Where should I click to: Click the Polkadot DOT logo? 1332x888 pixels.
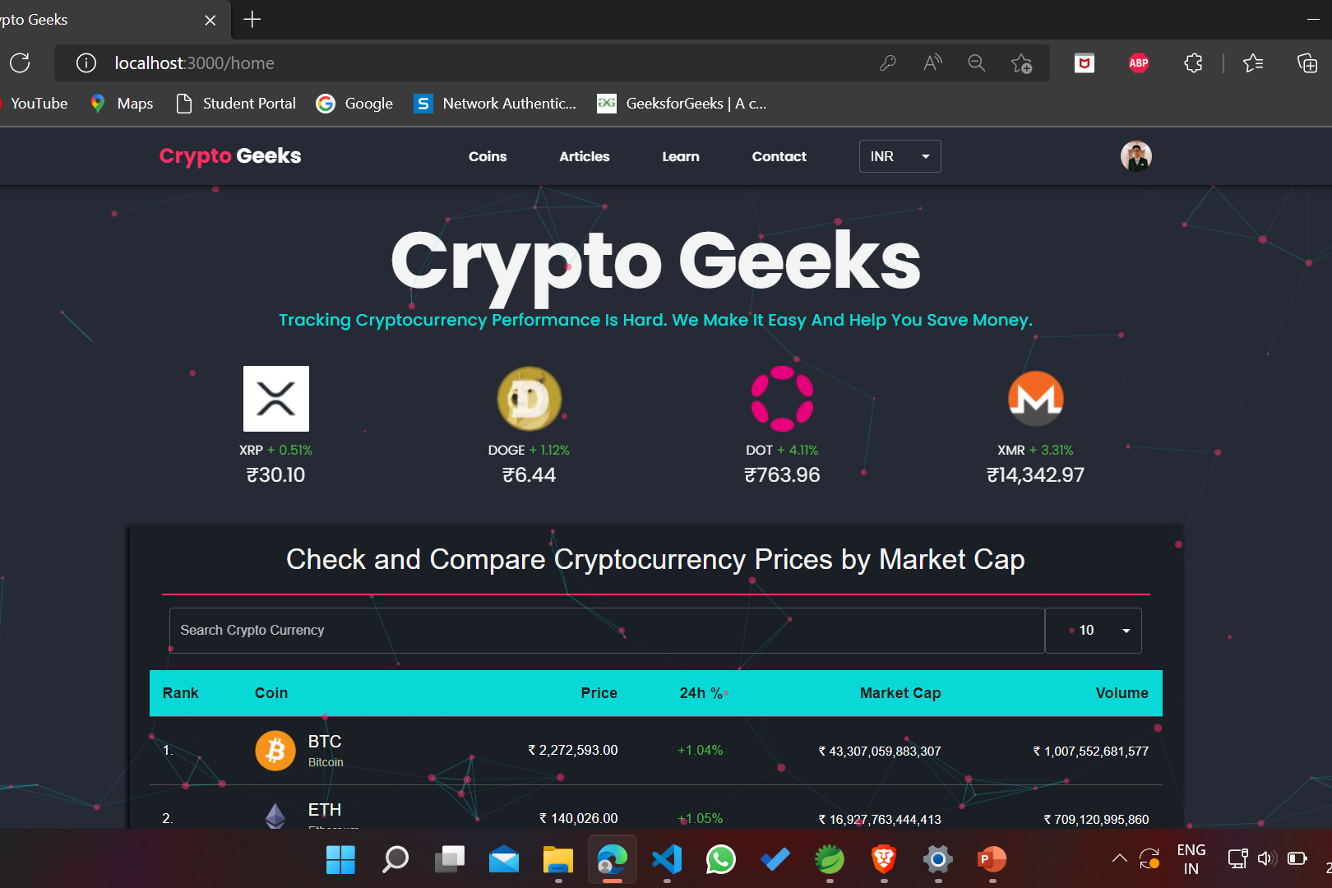[783, 399]
